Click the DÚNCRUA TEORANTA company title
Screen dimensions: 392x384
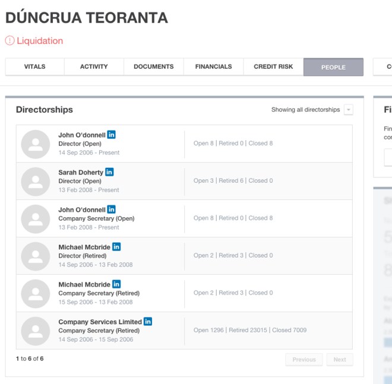(x=87, y=17)
